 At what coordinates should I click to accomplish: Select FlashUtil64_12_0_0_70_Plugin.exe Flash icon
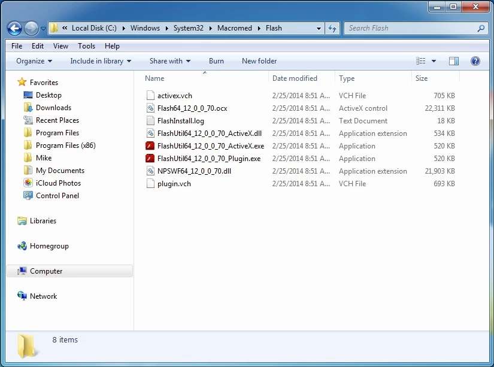click(x=150, y=159)
